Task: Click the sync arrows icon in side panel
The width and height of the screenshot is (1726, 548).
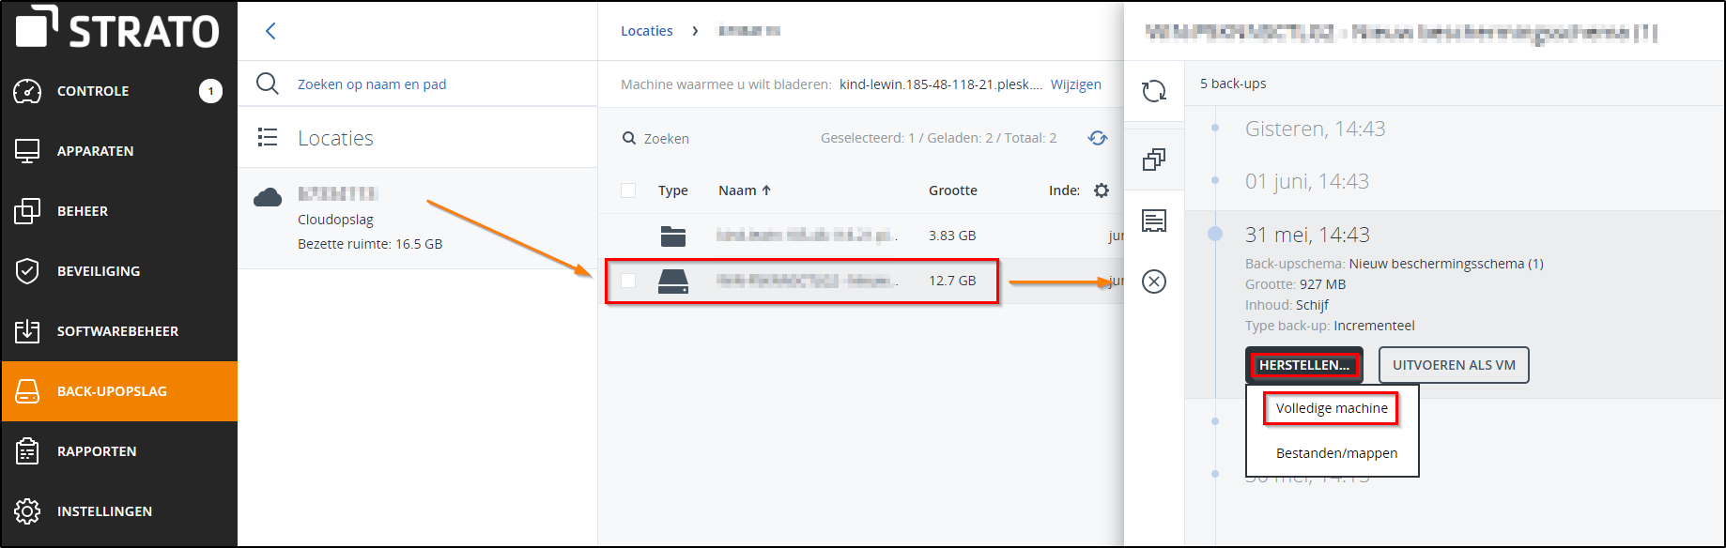Action: click(1154, 91)
